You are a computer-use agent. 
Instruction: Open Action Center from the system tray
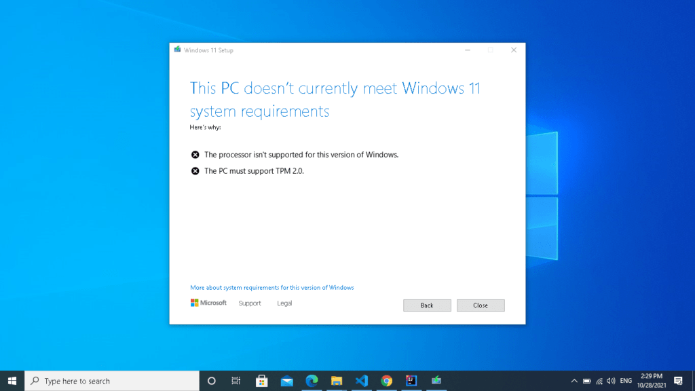tap(677, 380)
